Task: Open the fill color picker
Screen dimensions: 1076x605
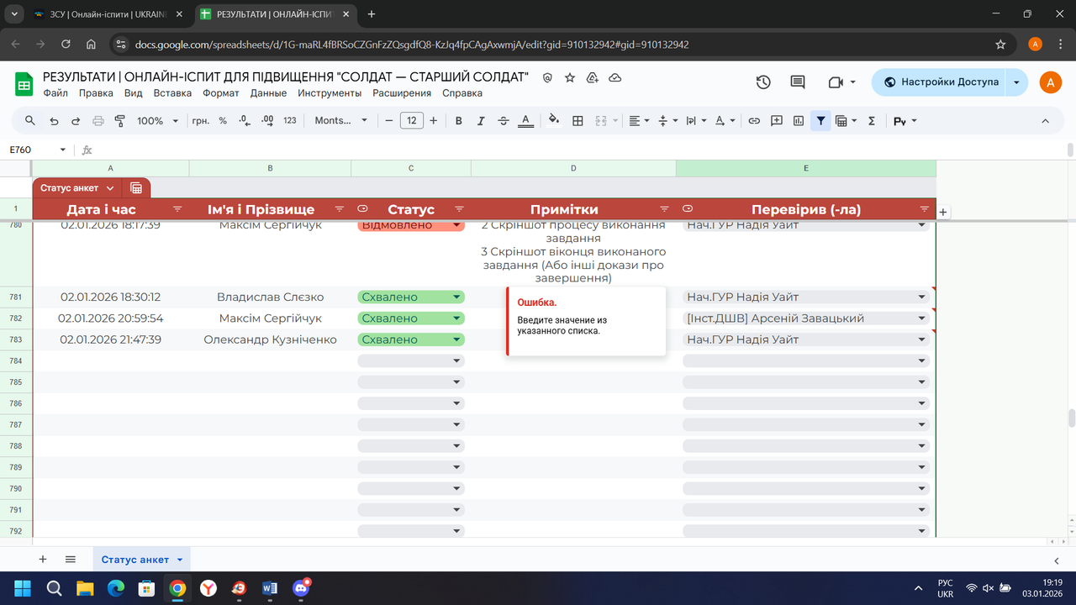Action: [x=554, y=120]
